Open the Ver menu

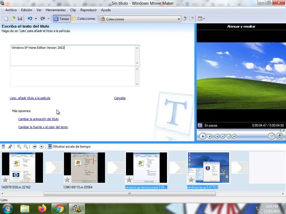click(39, 10)
